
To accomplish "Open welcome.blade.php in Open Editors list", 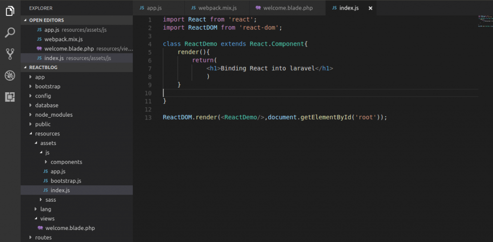I will (77, 49).
